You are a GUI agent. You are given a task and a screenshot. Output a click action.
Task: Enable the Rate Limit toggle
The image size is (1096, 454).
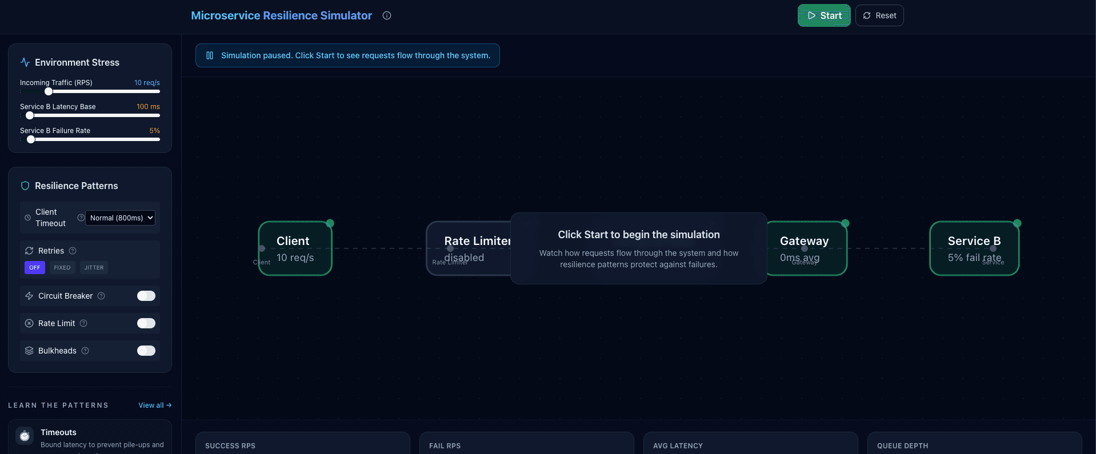(x=146, y=323)
